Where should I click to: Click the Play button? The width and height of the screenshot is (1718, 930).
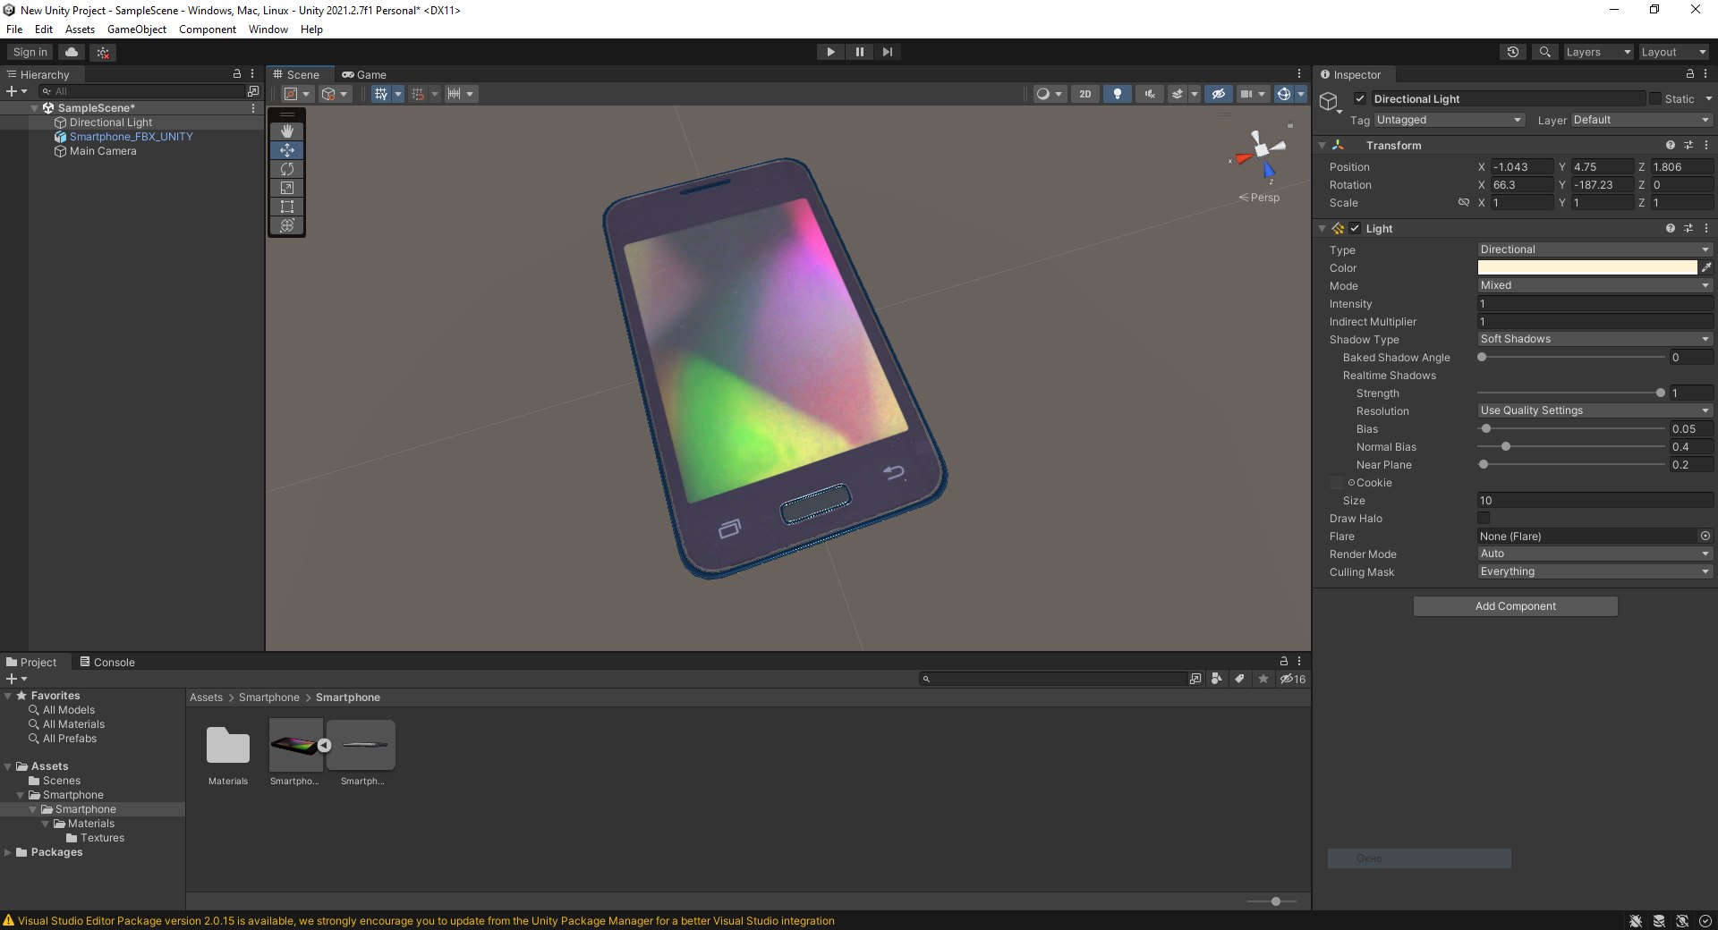click(830, 52)
